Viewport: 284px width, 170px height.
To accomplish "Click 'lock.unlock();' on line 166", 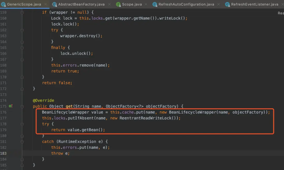I will [x=77, y=54].
